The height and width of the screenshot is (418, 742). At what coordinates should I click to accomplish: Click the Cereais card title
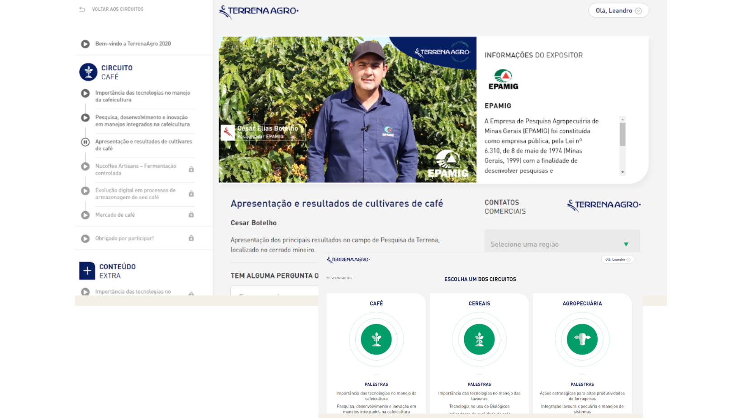click(x=479, y=304)
